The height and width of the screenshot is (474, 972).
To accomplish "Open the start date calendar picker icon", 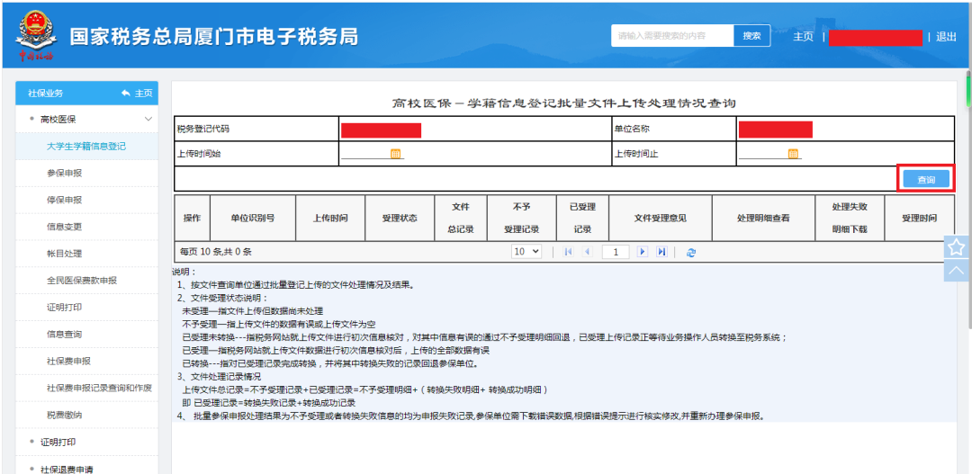I will (395, 154).
